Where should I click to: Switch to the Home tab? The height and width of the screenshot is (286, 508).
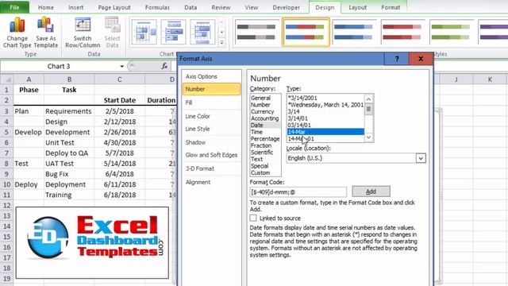click(x=46, y=7)
